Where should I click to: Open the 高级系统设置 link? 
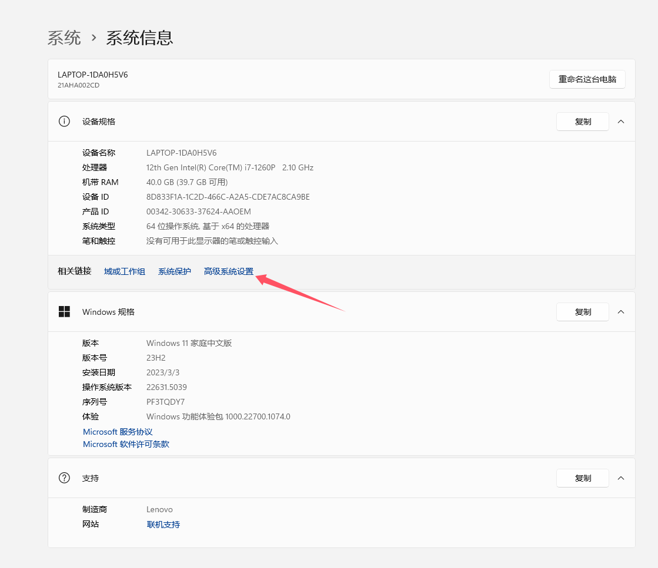coord(229,271)
